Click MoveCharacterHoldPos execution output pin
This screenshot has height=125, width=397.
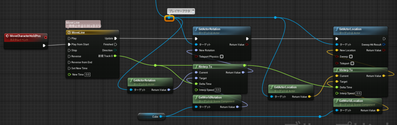[x=44, y=46]
